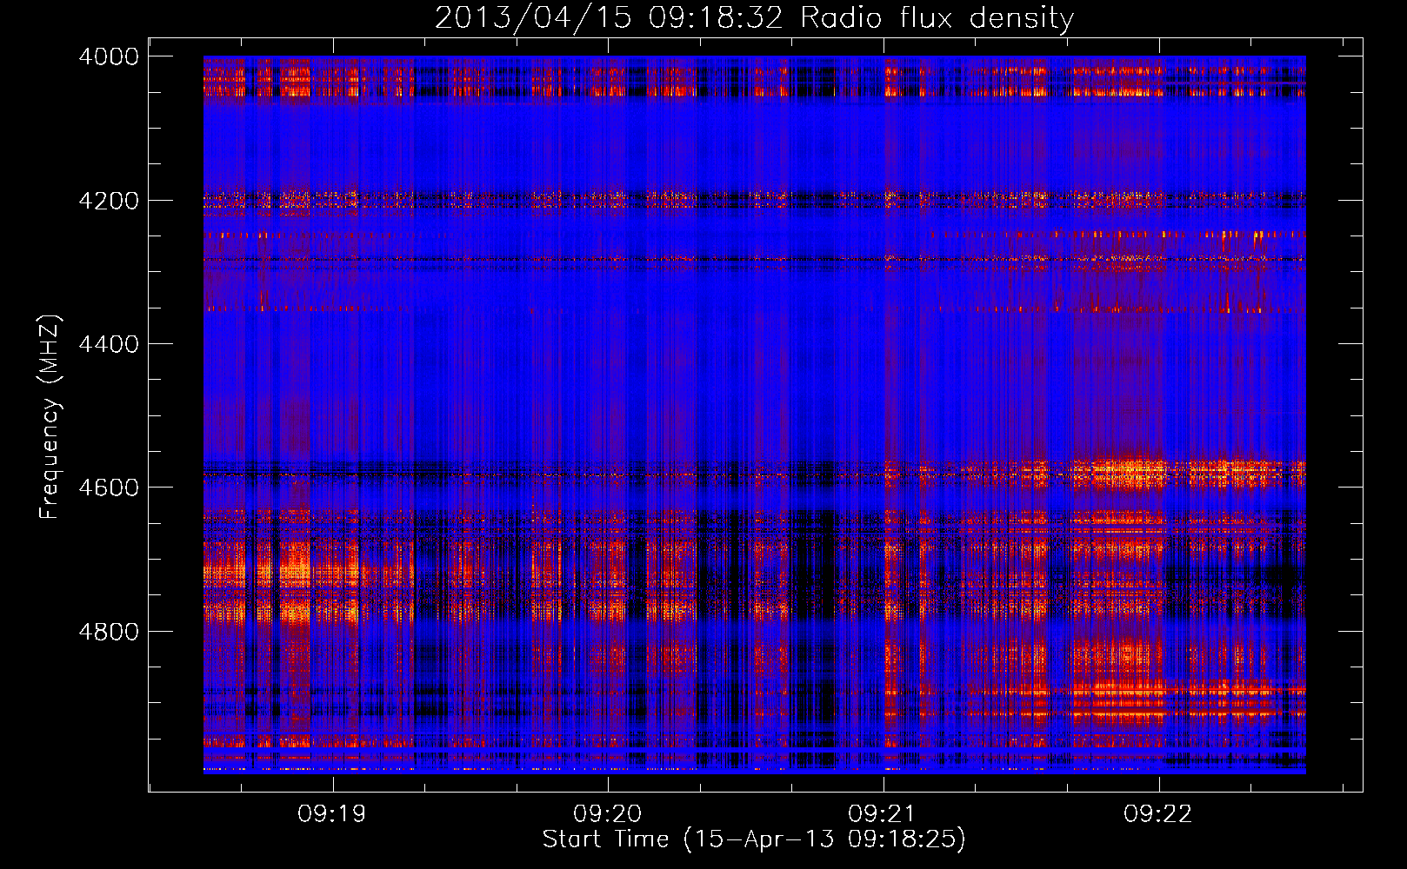Click the 09:19 time tick label
Image resolution: width=1407 pixels, height=869 pixels.
point(332,814)
